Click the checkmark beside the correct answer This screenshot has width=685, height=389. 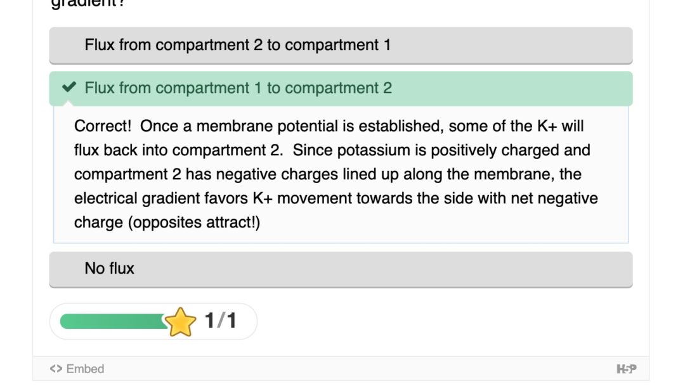[68, 88]
